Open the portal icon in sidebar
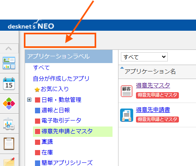This screenshot has height=166, width=196. [x=9, y=63]
